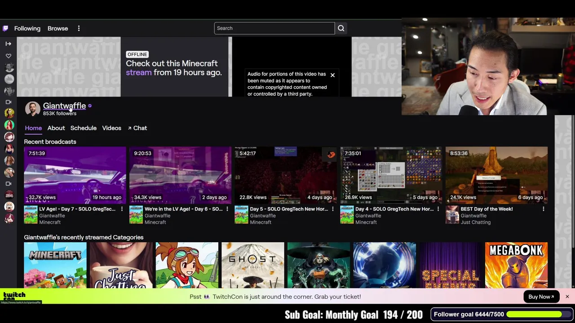Open the Minecraft category card
The height and width of the screenshot is (323, 575).
click(55, 265)
